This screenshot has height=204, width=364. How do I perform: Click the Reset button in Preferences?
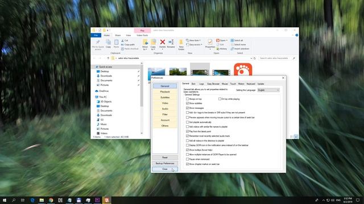(x=165, y=158)
